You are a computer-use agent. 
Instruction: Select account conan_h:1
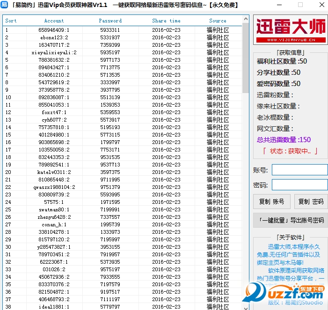pyautogui.click(x=54, y=224)
